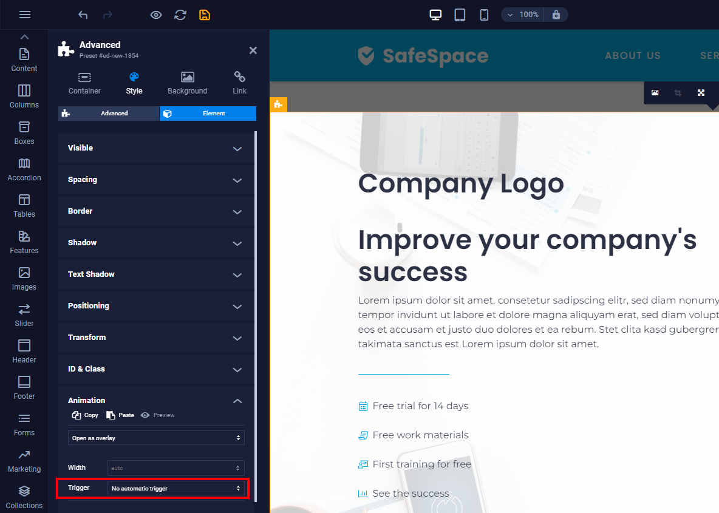Open the 'Open as overlay' dropdown
This screenshot has width=719, height=513.
[156, 438]
